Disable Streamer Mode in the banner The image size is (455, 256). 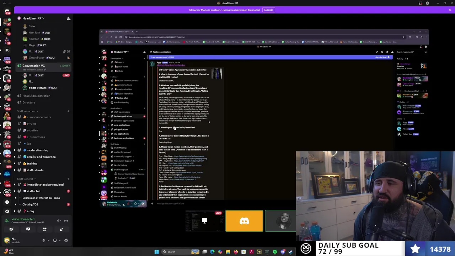[x=268, y=10]
